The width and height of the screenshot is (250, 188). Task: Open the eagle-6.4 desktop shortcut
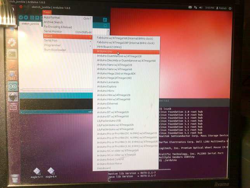tap(51, 172)
